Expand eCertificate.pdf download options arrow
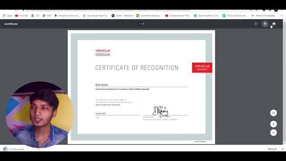The image size is (286, 161). click(x=38, y=149)
